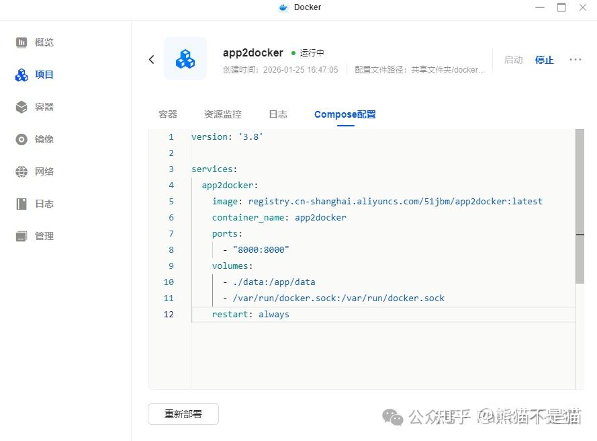
Task: Click the 启动 start button
Action: (513, 60)
